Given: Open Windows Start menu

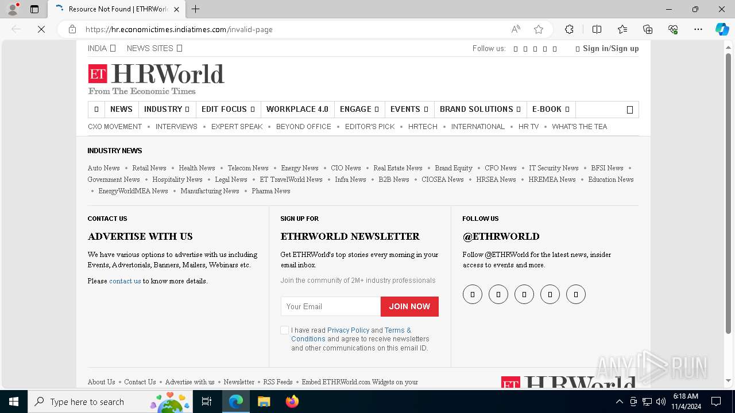Looking at the screenshot, I should coord(14,402).
